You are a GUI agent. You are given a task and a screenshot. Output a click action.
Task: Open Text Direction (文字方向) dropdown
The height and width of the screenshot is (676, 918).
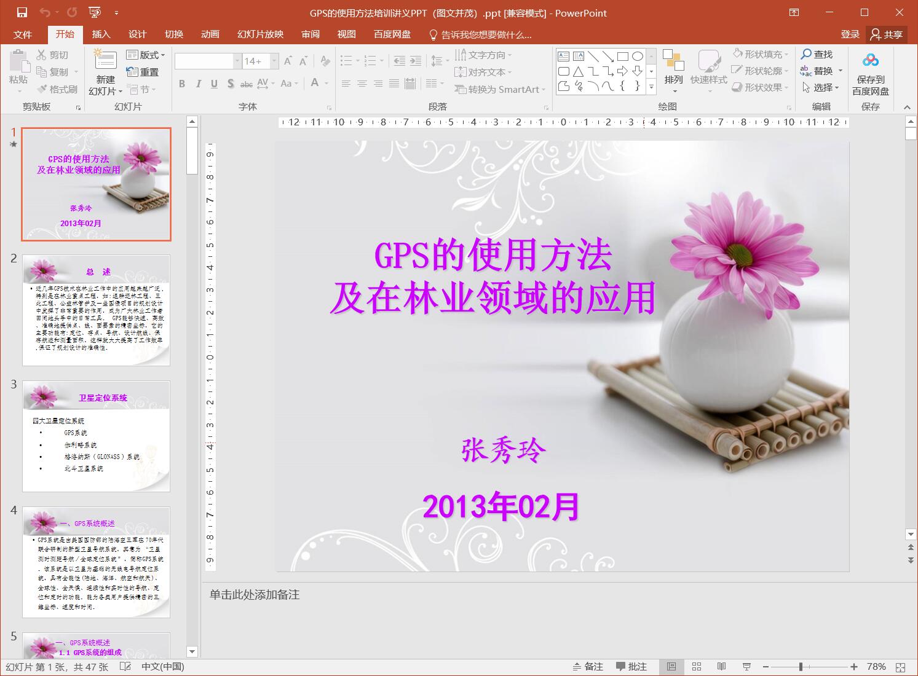coord(483,55)
